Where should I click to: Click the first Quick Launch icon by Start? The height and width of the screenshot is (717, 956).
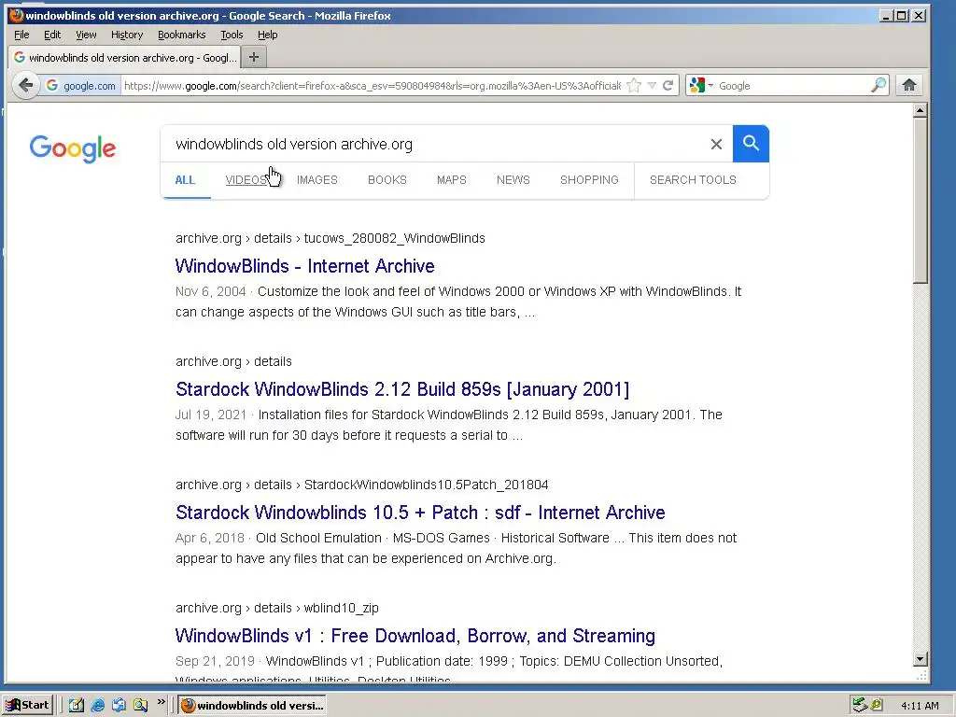coord(76,705)
